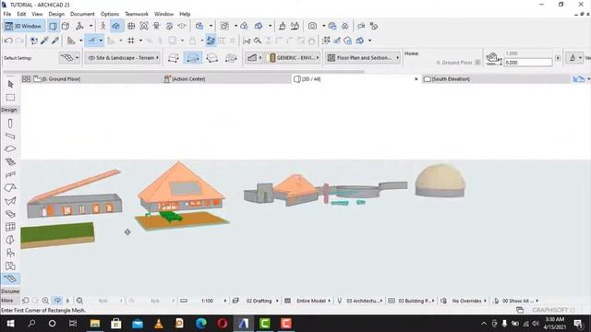Open the Floor Plan and Section dropdown
Image resolution: width=591 pixels, height=332 pixels.
(x=363, y=57)
